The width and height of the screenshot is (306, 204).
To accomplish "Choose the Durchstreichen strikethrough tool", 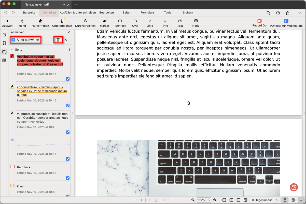I will (x=85, y=23).
